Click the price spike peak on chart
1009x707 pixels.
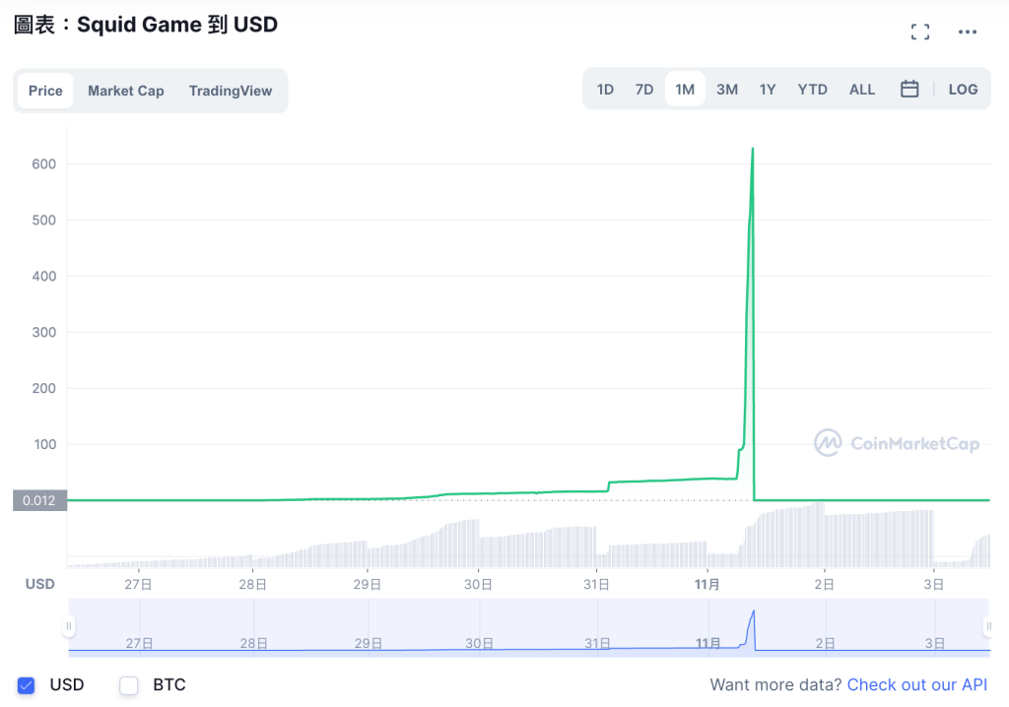(x=753, y=150)
